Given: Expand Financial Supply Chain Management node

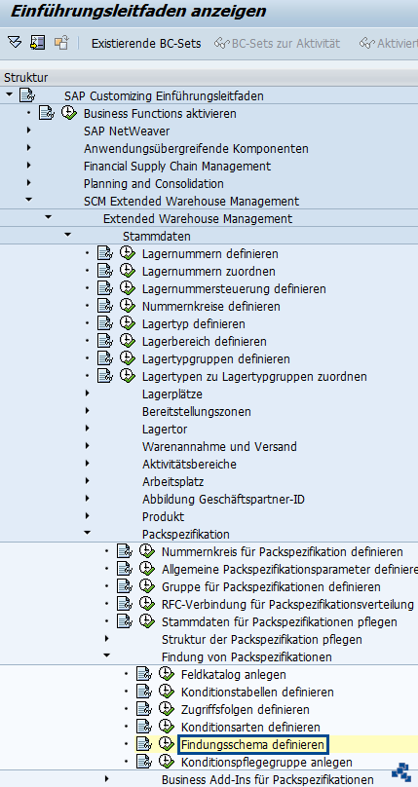Looking at the screenshot, I should 28,166.
